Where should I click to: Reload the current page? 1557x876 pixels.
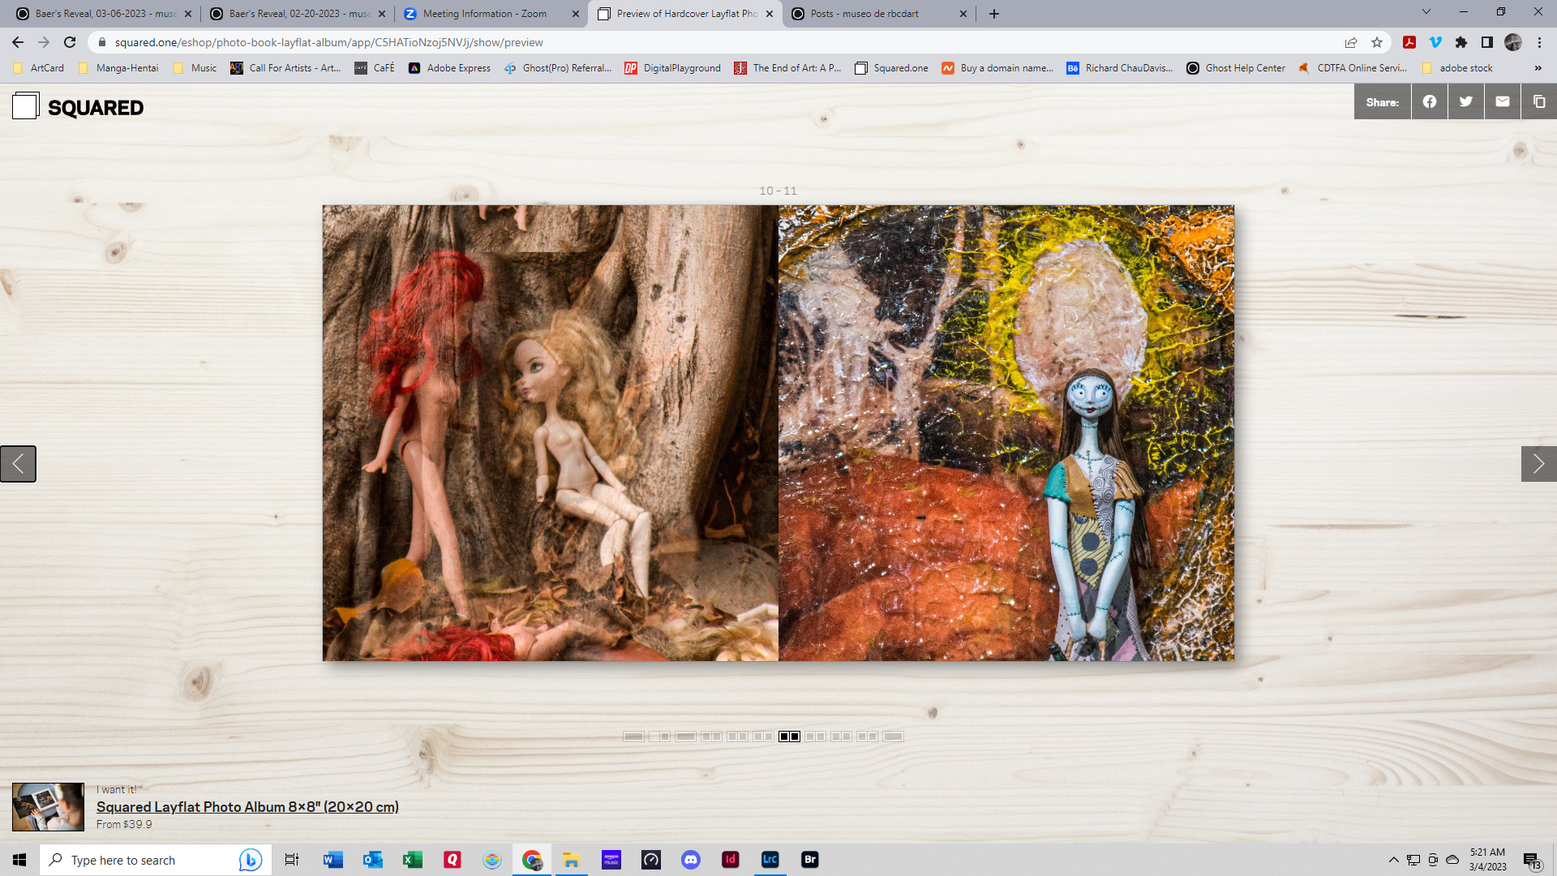coord(70,42)
